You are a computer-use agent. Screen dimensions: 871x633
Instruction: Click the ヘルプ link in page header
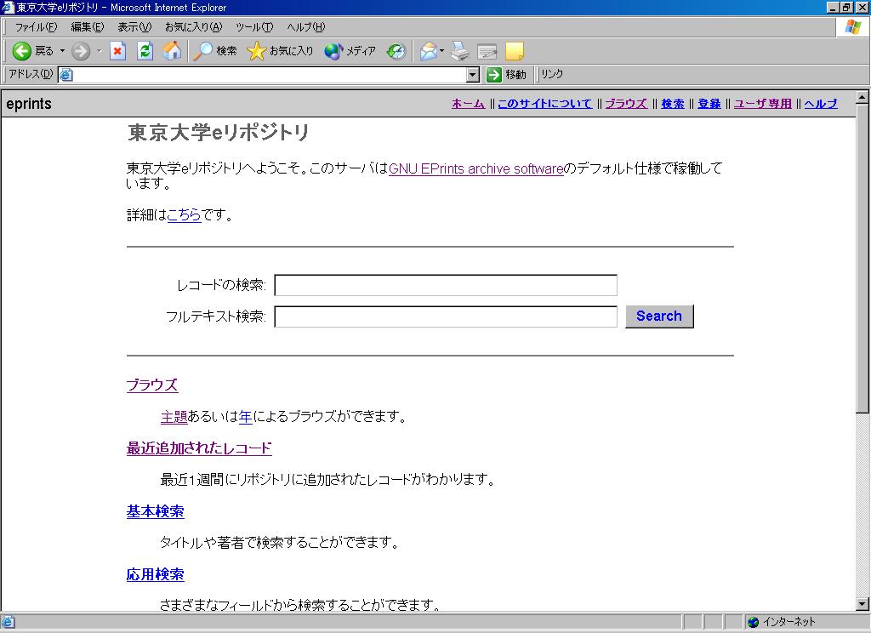[821, 104]
